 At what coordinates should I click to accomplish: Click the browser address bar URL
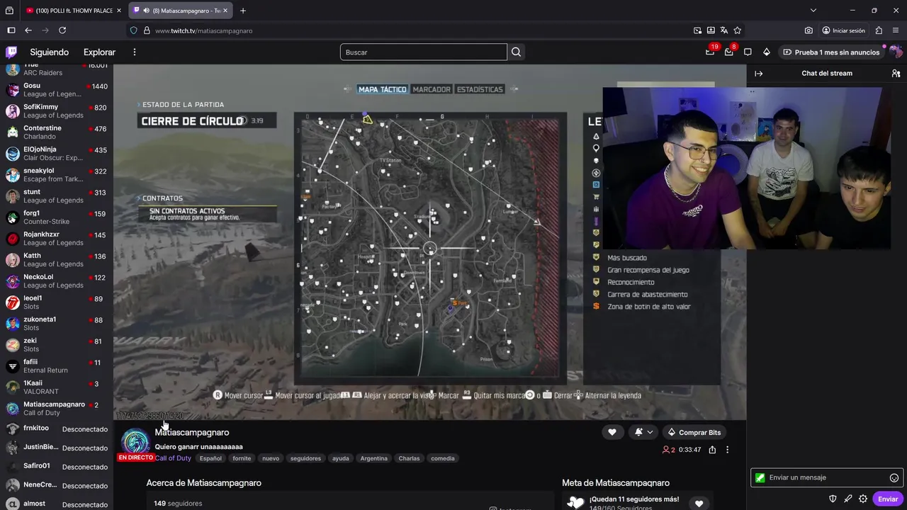click(x=204, y=30)
